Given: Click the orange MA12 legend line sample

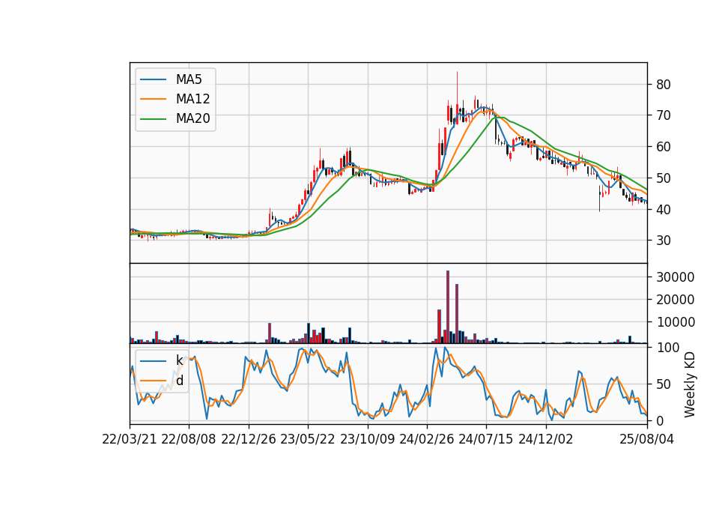Looking at the screenshot, I should coord(153,99).
